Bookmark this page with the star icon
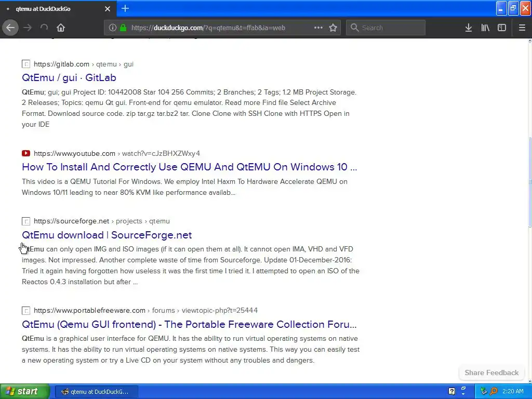532x399 pixels. (x=333, y=28)
